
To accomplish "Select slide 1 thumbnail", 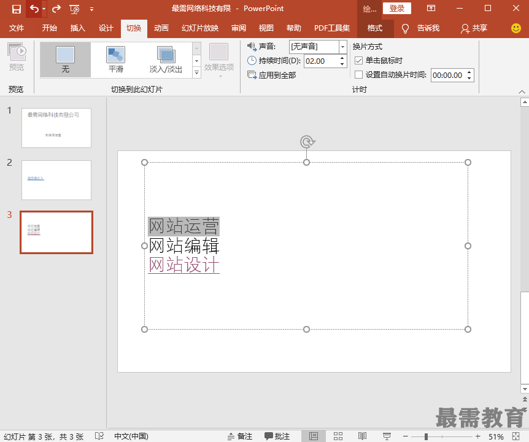I will [56, 128].
